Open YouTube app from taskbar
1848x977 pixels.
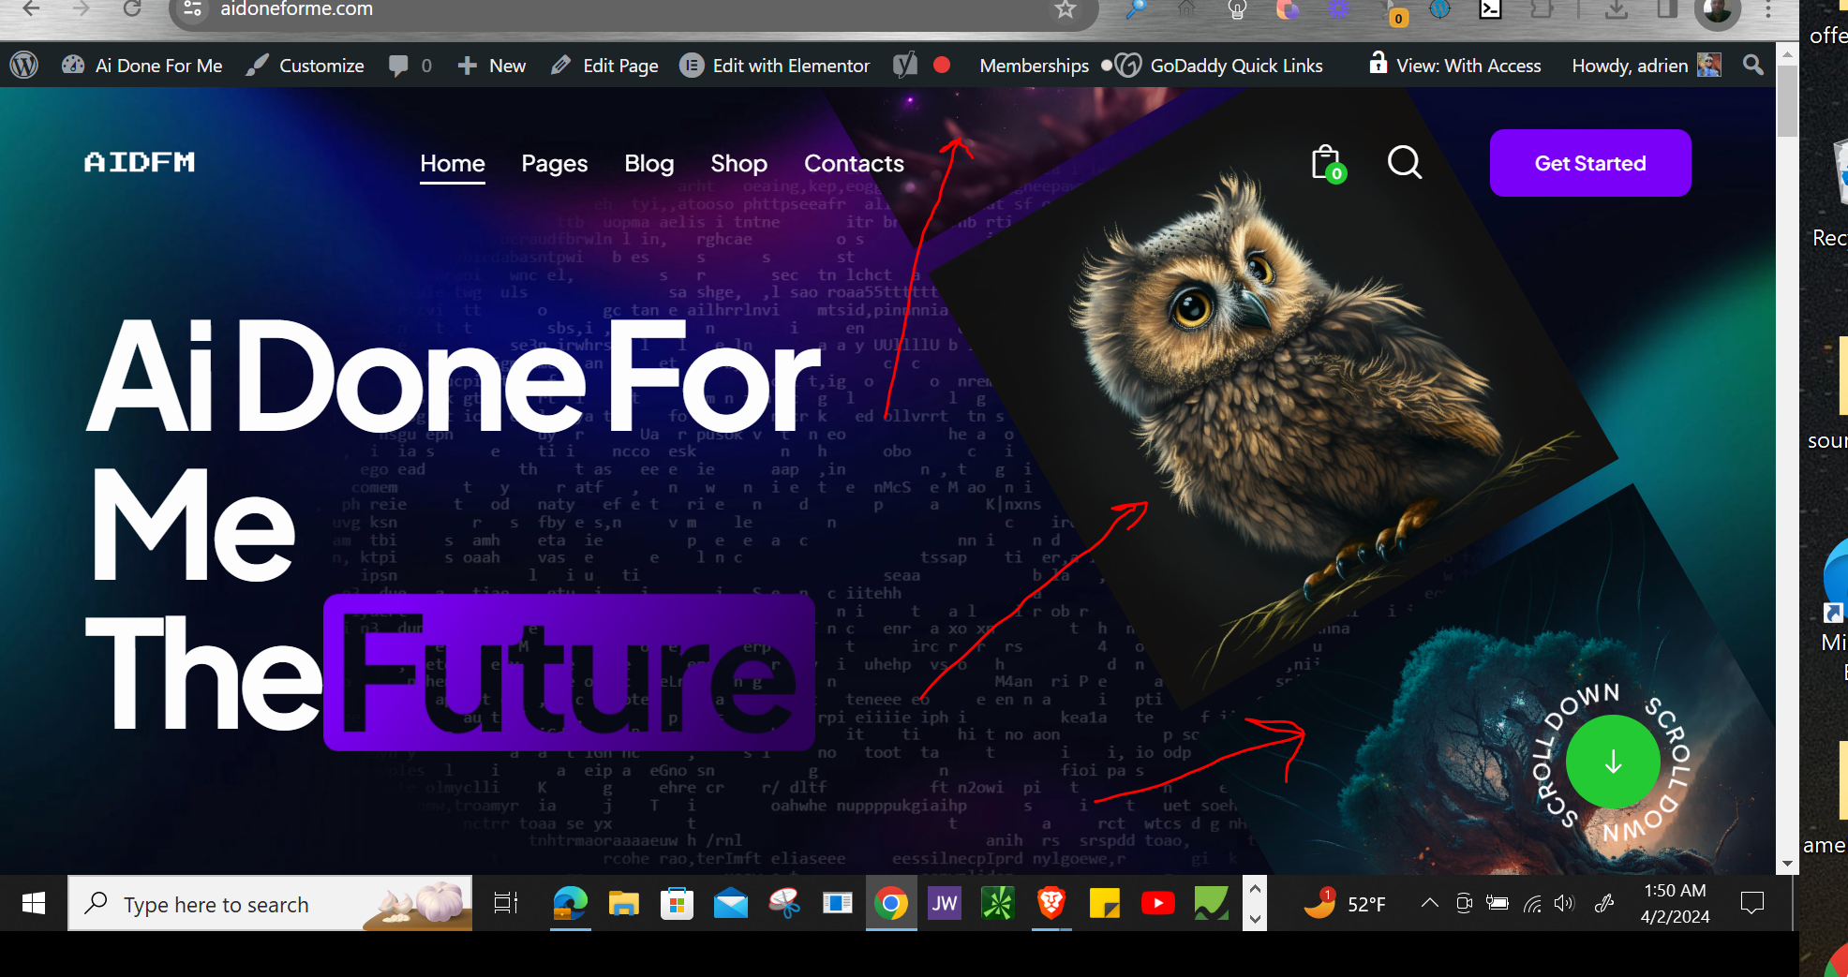point(1158,903)
